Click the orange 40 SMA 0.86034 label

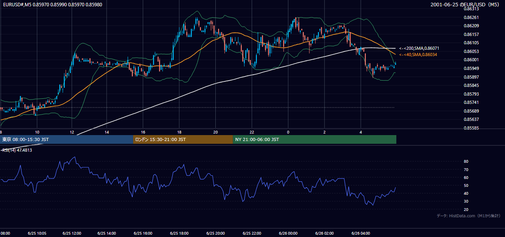tap(418, 55)
